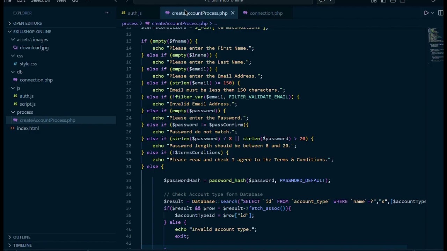Click "Invalid account type." string
Screen dimensions: 447x251
tap(221, 229)
